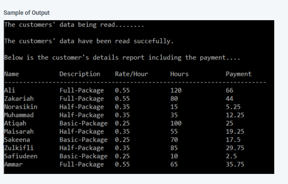Click the 'Description' column header
This screenshot has height=184, width=288.
click(80, 74)
